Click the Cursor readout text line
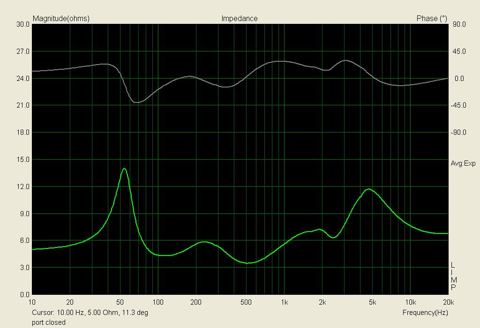The image size is (480, 328). pos(90,313)
